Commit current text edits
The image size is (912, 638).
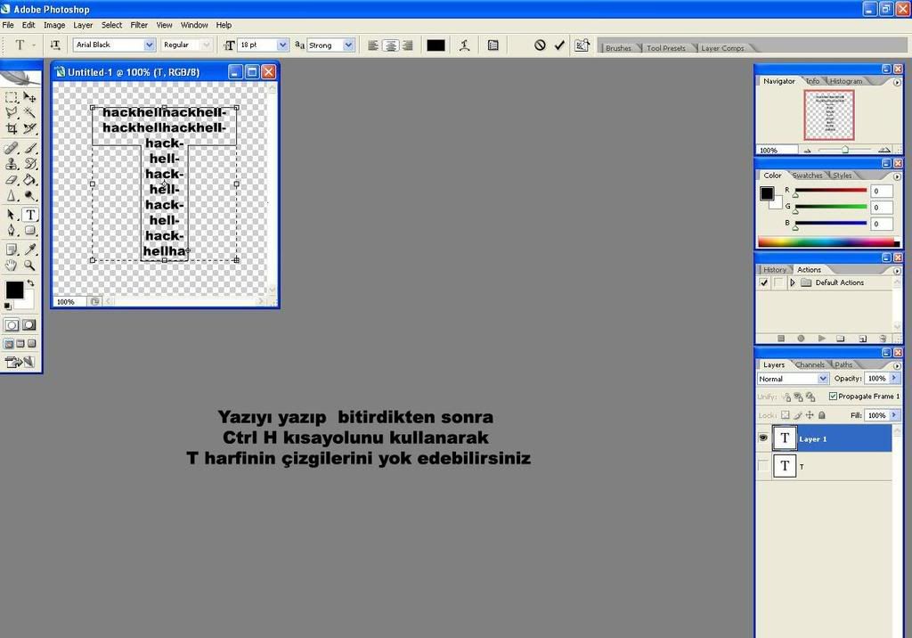559,45
